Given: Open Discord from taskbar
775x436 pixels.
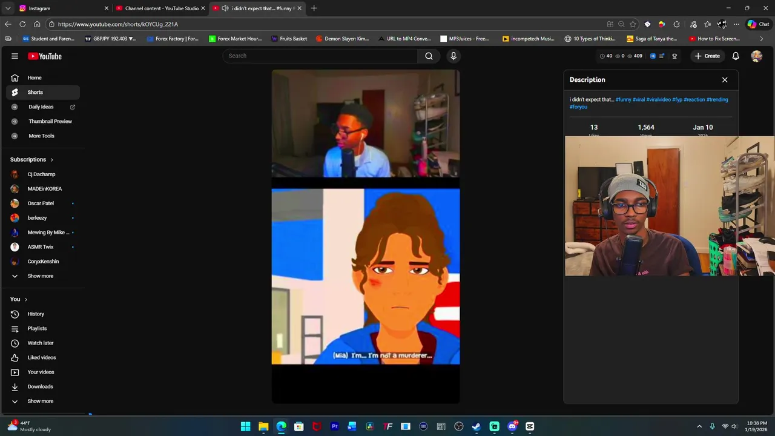Looking at the screenshot, I should (x=512, y=426).
